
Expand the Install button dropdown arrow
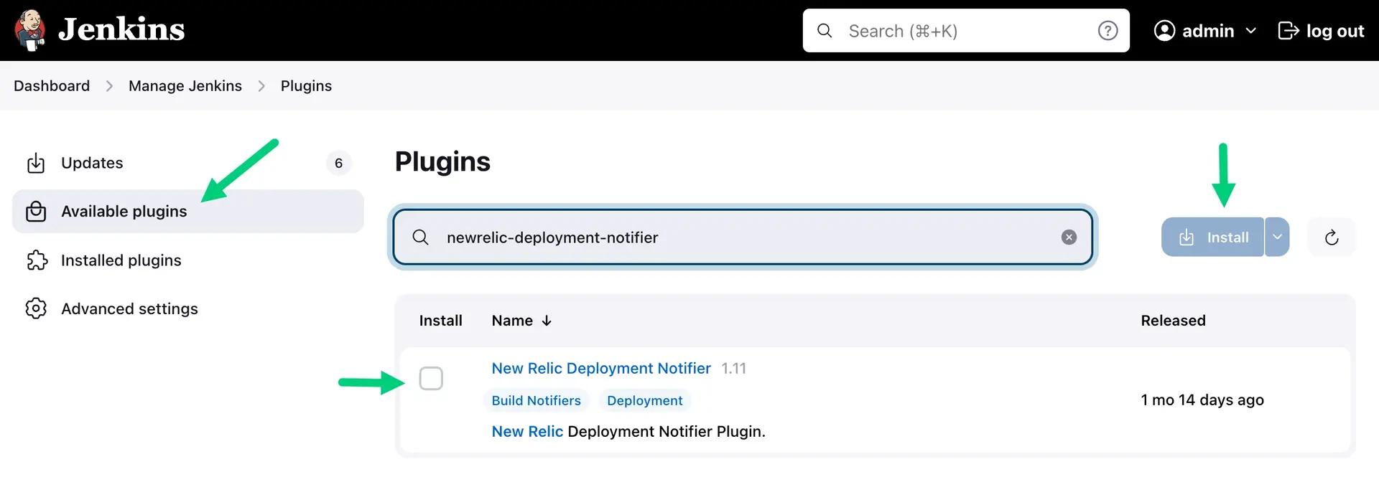[1277, 237]
